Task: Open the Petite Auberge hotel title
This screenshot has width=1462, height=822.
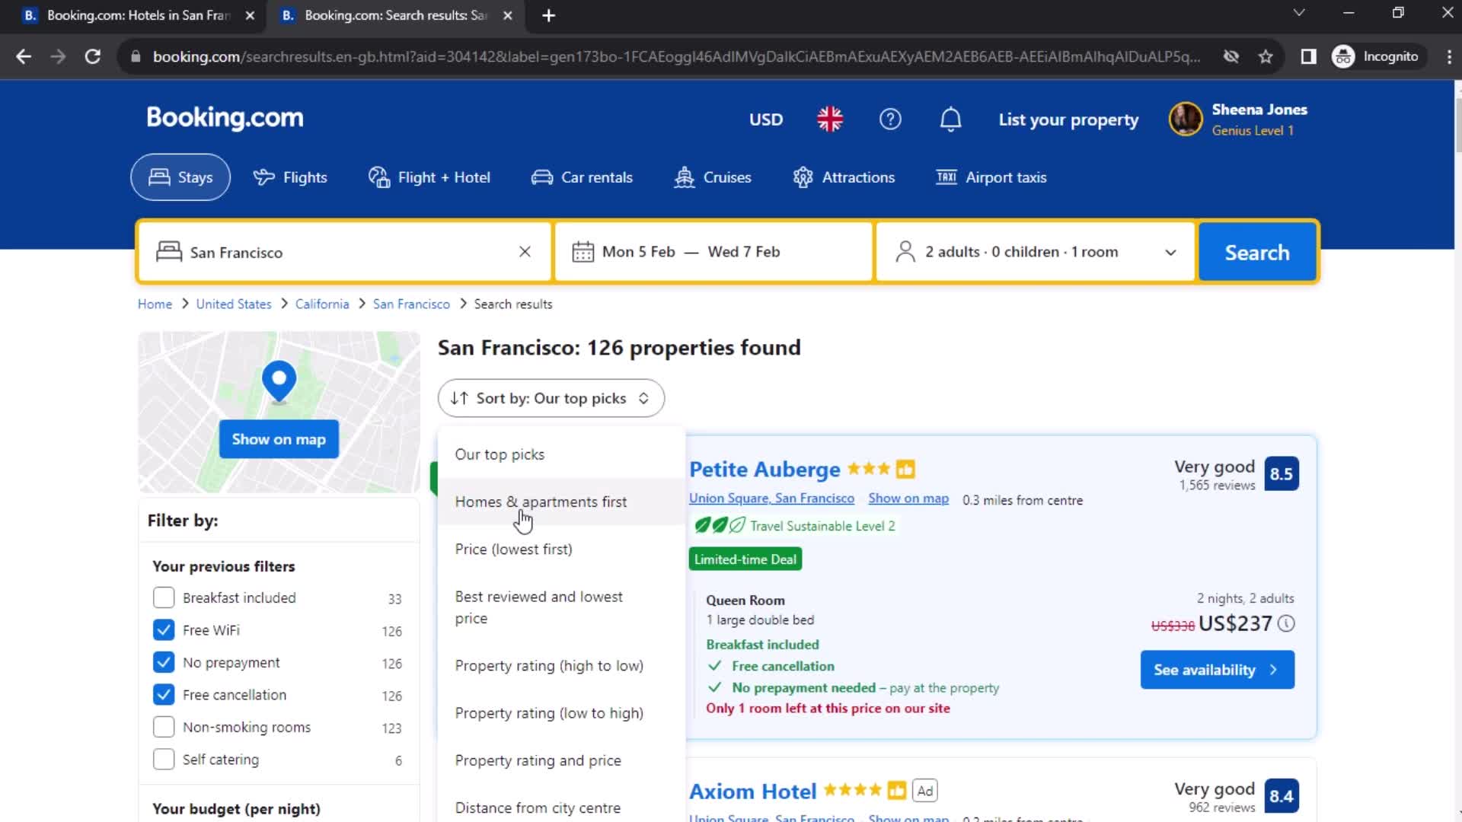Action: (765, 470)
